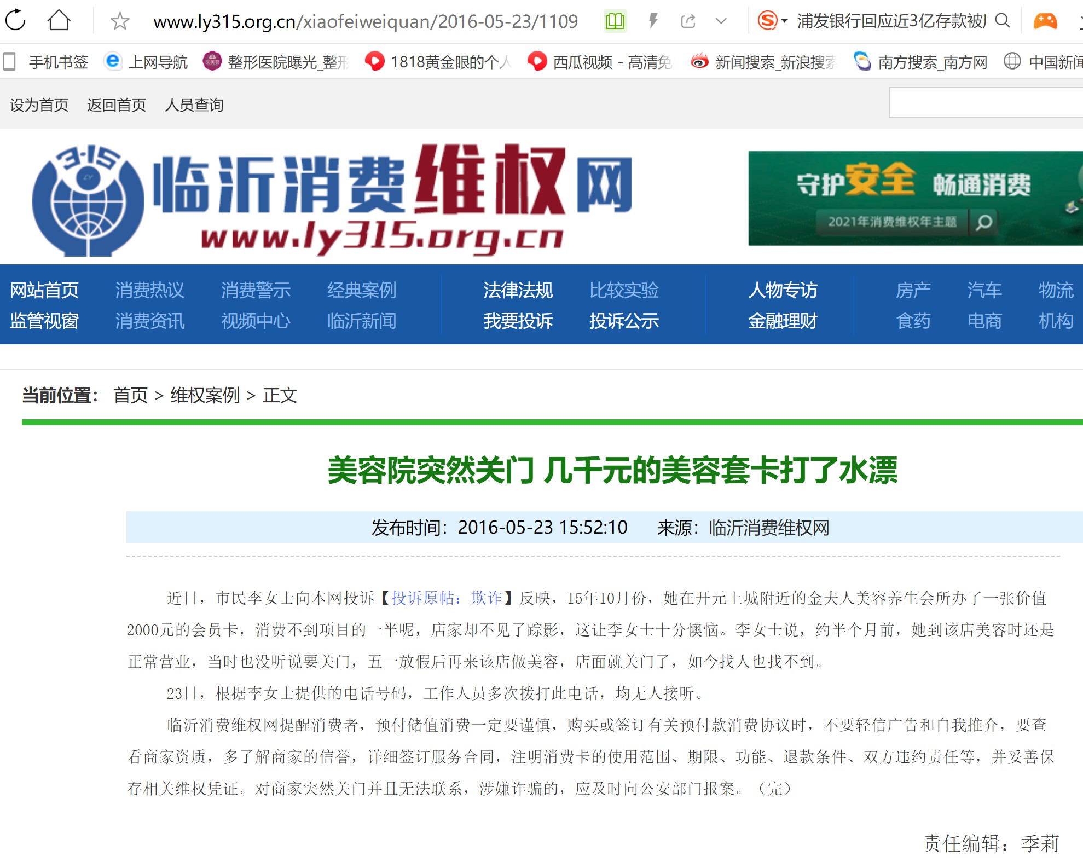Click the 责任编辑：季莉 text
Image resolution: width=1083 pixels, height=862 pixels.
(991, 843)
